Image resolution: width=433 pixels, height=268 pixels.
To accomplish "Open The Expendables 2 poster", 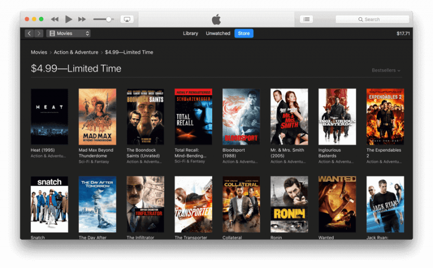I will click(385, 116).
